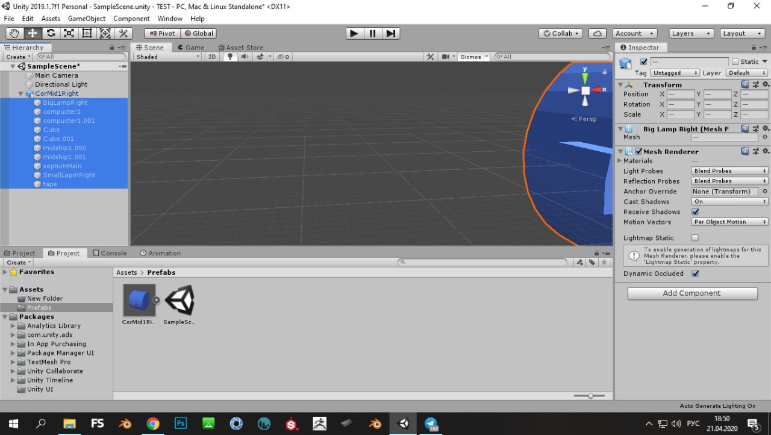
Task: Collapse the CorMid1Right hierarchy node
Action: click(21, 94)
